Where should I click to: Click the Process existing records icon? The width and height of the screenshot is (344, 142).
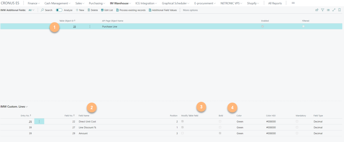click(x=117, y=10)
